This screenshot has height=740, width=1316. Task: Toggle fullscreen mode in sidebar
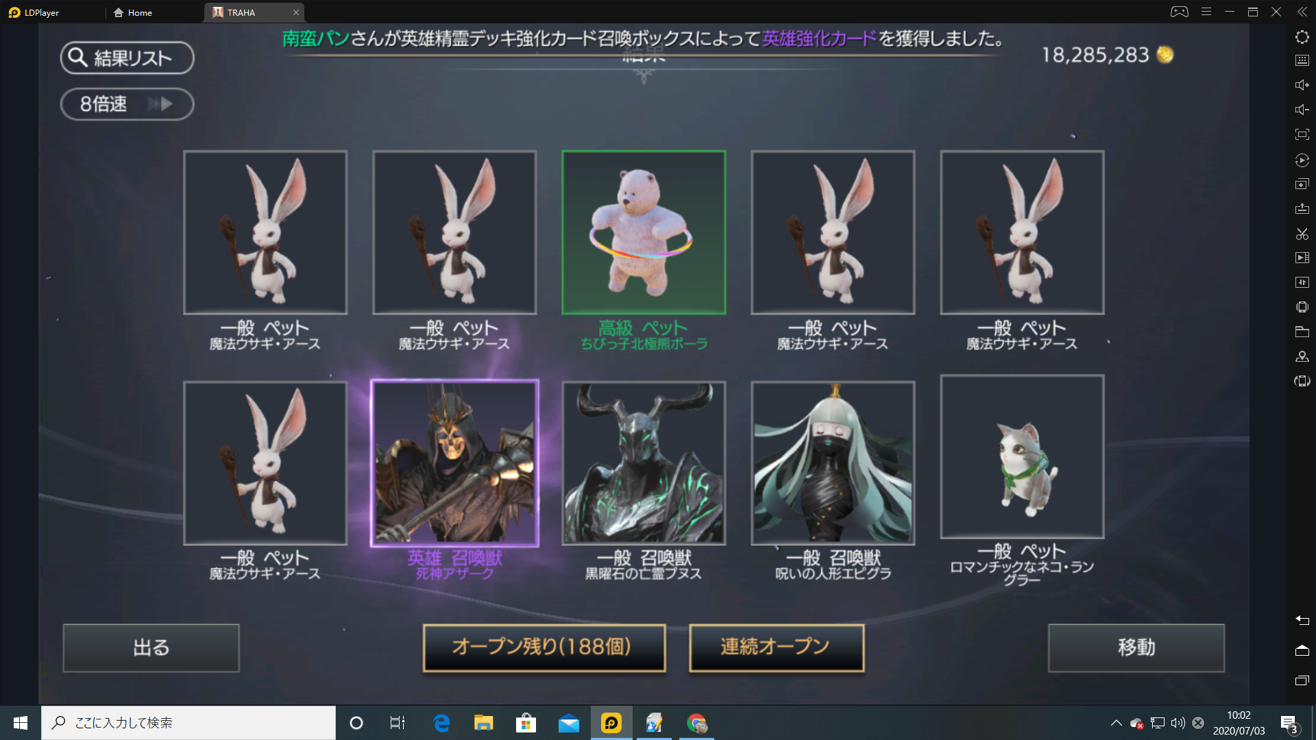pos(1302,134)
